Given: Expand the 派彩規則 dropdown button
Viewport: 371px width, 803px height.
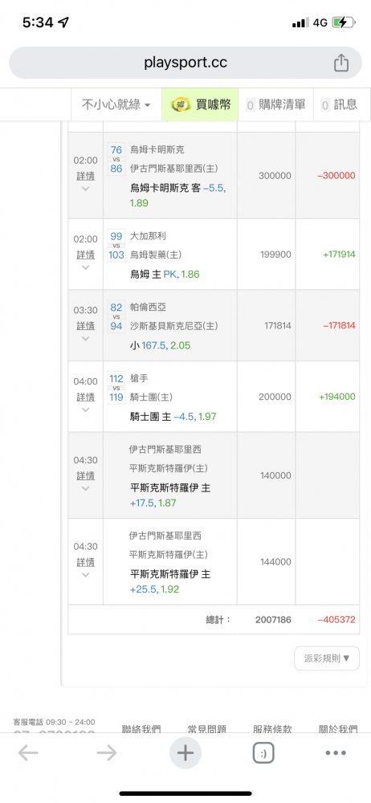Looking at the screenshot, I should click(327, 658).
